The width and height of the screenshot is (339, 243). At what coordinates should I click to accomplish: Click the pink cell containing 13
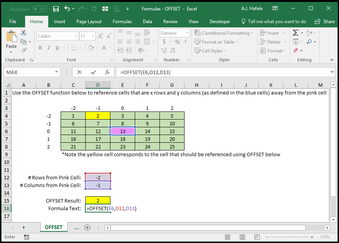[122, 131]
